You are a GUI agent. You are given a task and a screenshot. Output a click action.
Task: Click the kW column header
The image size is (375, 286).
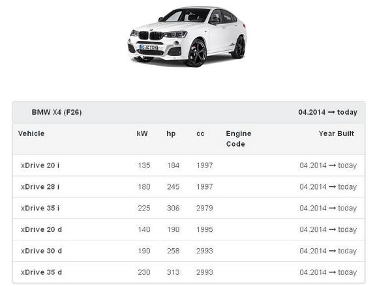click(x=142, y=134)
